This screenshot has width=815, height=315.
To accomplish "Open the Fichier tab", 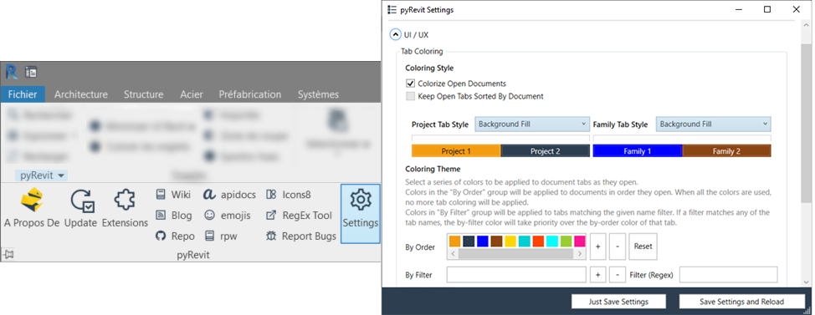I will click(23, 94).
